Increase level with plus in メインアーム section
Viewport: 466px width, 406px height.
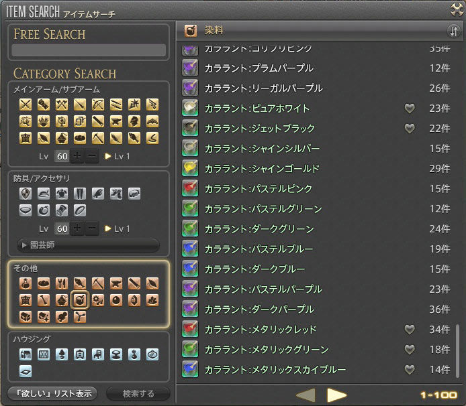point(77,156)
